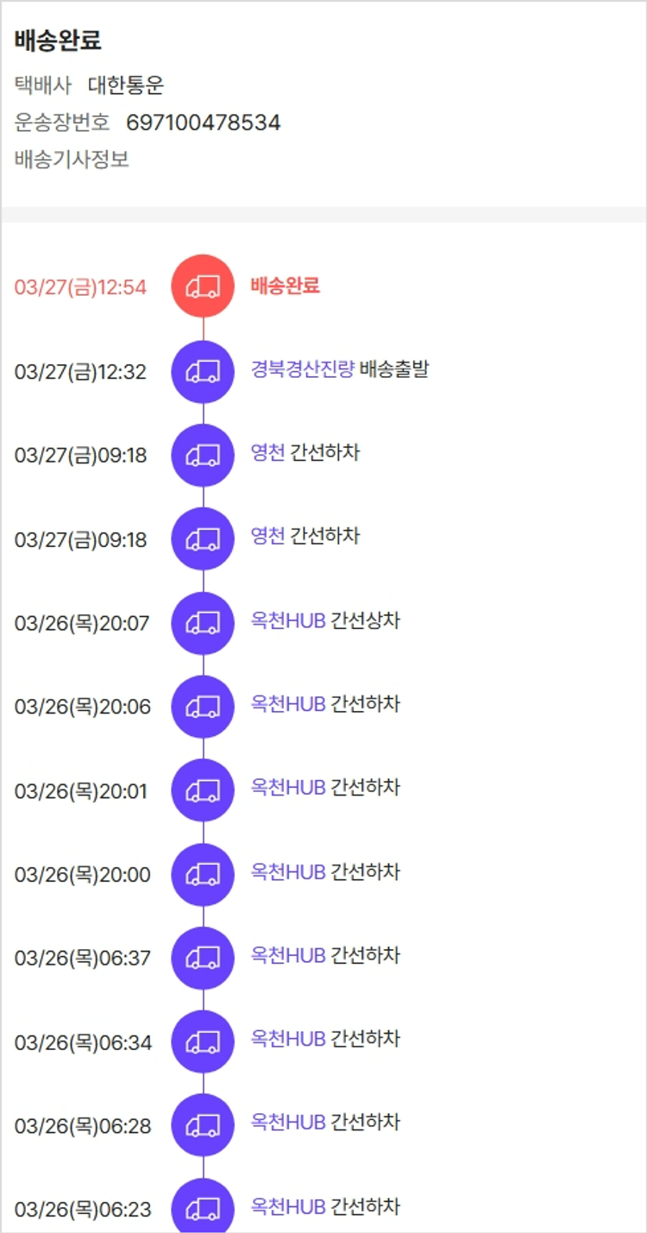Screen dimensions: 647x1233
Task: Open the 옥천HUB link in the 20:07 간선상차 row
Action: [288, 621]
